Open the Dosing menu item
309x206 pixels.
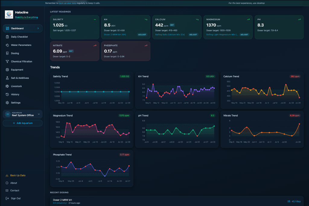pyautogui.click(x=23, y=53)
